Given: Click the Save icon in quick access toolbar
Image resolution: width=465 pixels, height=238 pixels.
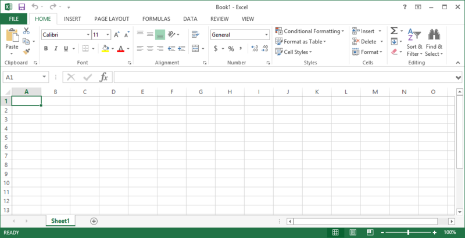Looking at the screenshot, I should (22, 7).
